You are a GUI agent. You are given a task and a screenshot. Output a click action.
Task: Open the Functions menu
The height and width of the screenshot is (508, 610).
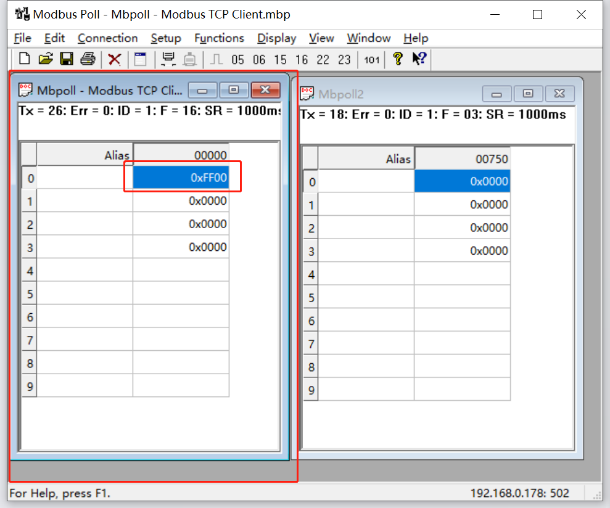tap(219, 38)
